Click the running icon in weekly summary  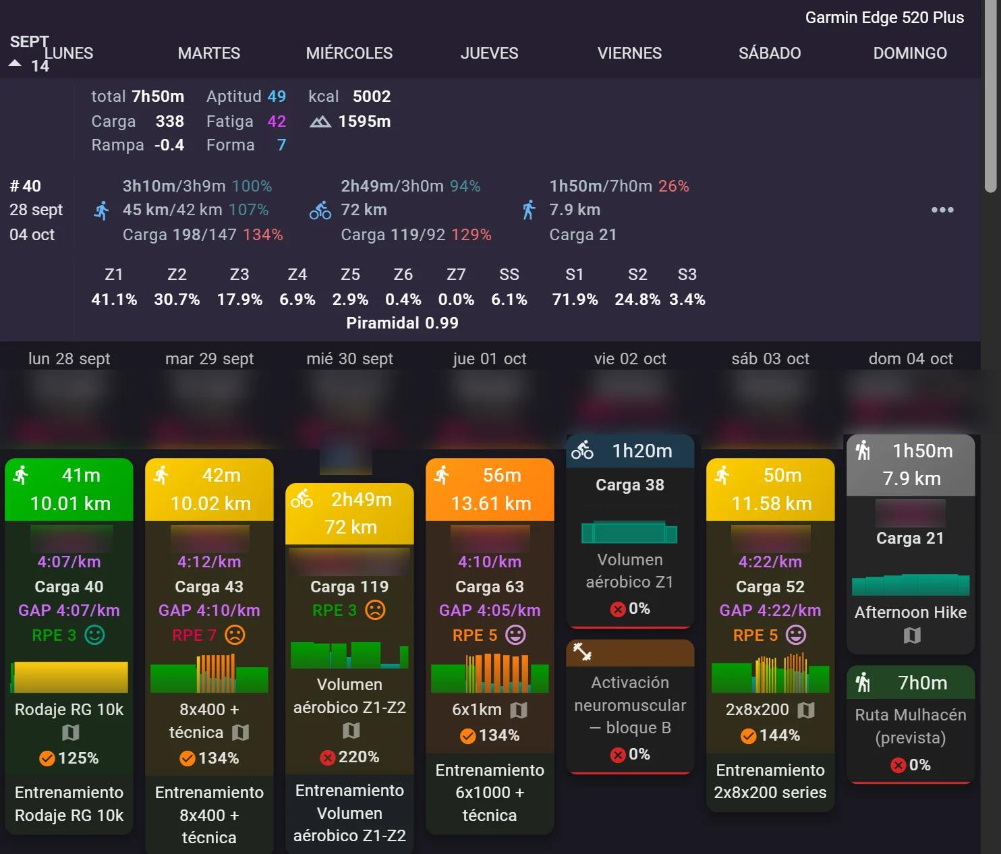point(101,210)
